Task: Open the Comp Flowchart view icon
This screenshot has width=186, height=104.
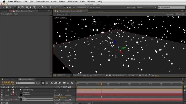Action: tap(149, 75)
